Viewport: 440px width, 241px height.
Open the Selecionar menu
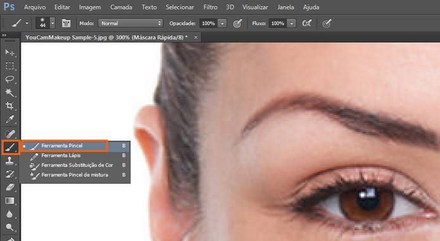[x=180, y=8]
